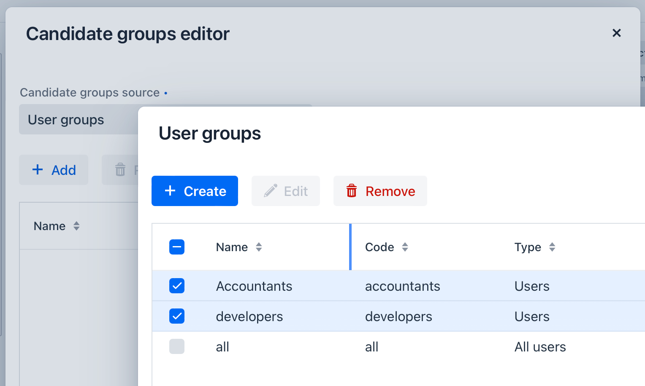Select the developers row in the table
645x386 pixels.
point(249,316)
